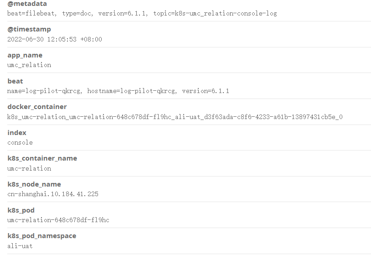Select the app_name value umc_relation

[29, 65]
